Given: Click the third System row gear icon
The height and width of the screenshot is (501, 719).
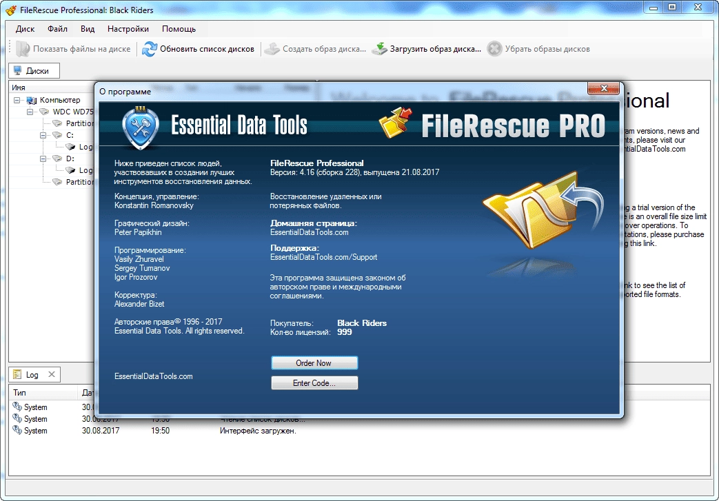Looking at the screenshot, I should tap(17, 430).
